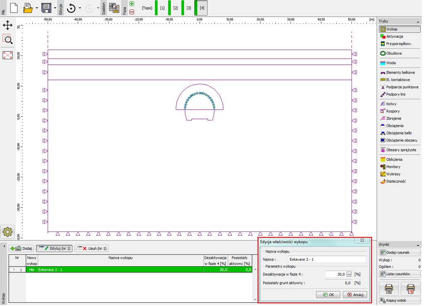Expand row 1 of the excavation table
Image resolution: width=424 pixels, height=306 pixels.
click(x=14, y=270)
